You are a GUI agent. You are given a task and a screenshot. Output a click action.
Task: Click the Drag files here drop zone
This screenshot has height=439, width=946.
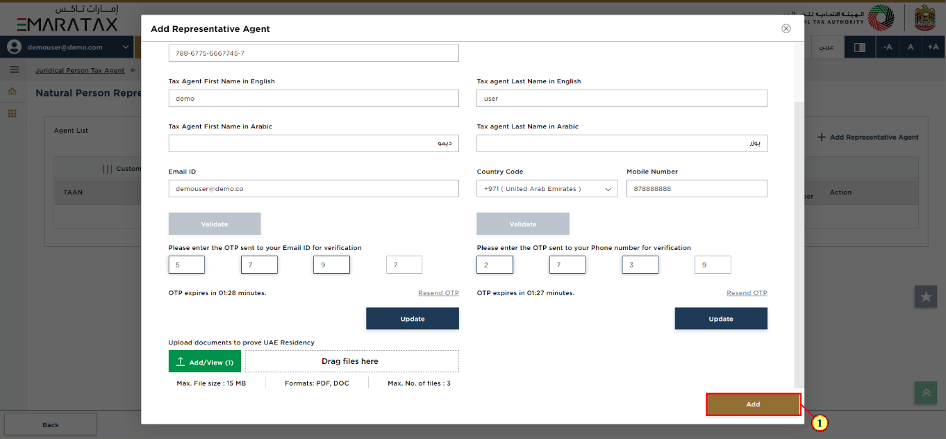tap(351, 361)
